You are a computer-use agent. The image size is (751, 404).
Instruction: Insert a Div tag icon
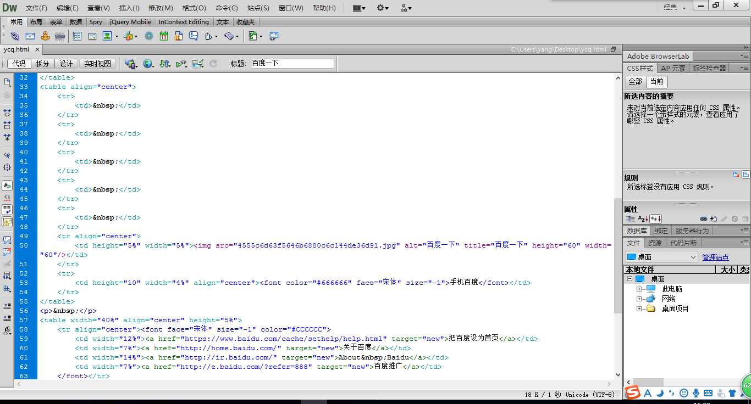[x=92, y=36]
